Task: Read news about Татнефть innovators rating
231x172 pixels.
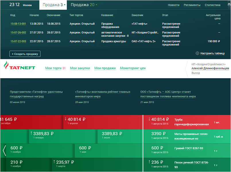Action: tap(102, 94)
